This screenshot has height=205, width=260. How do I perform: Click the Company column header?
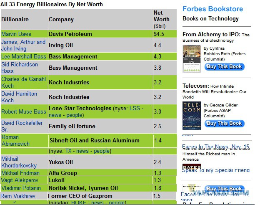coord(100,19)
